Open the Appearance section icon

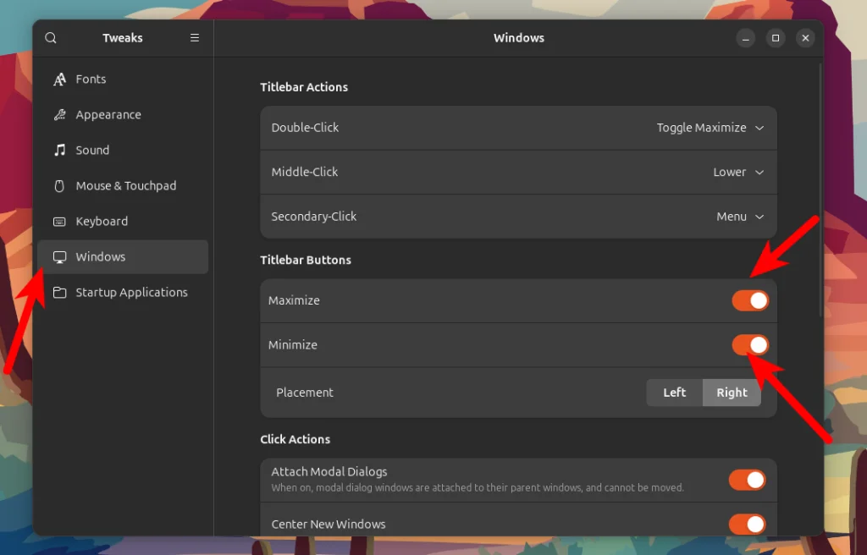(61, 114)
